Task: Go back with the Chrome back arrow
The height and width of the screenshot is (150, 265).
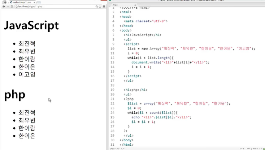Action: tap(3, 6)
